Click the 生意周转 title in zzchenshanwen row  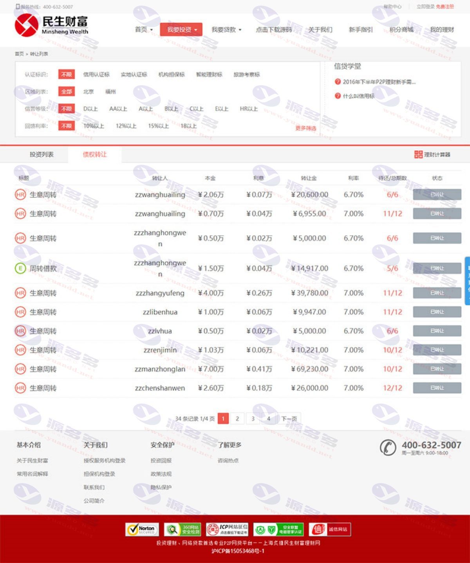(43, 388)
